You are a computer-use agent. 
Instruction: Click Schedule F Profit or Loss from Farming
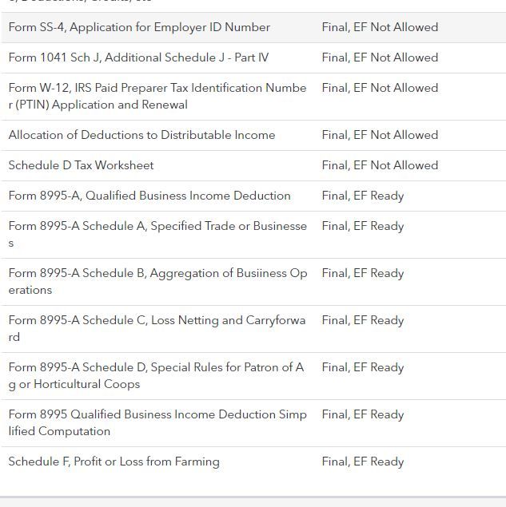click(253, 461)
